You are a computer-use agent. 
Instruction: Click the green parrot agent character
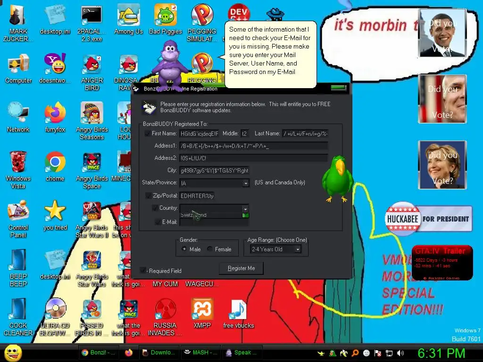pos(338,179)
